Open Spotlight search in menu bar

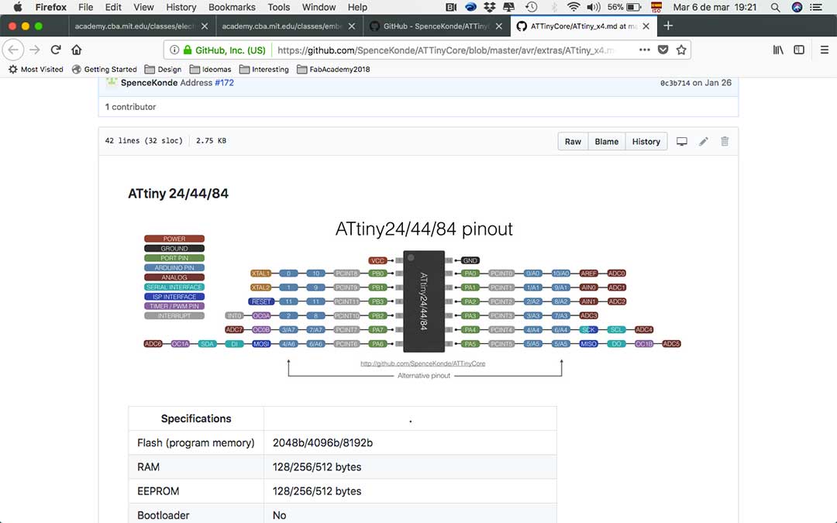775,7
